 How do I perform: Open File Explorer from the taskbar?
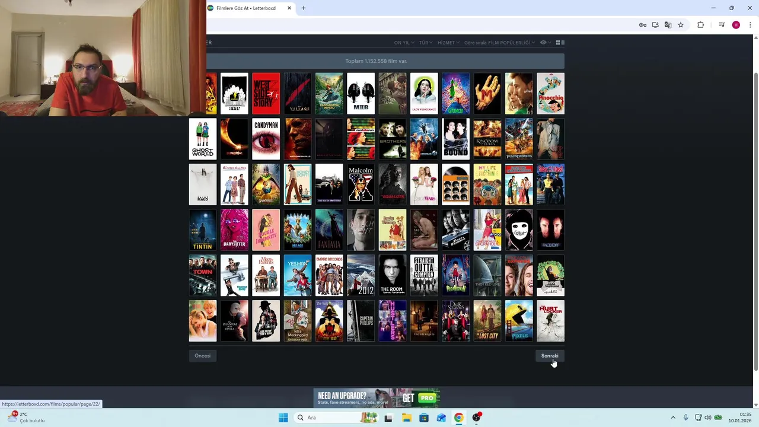pos(406,418)
